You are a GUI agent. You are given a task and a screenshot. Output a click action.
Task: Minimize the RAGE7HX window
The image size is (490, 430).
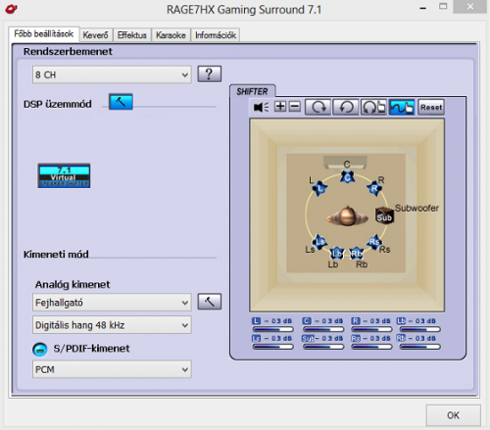tap(423, 8)
